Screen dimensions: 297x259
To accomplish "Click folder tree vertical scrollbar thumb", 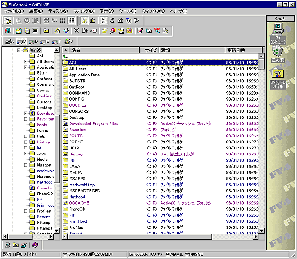I will (x=57, y=149).
